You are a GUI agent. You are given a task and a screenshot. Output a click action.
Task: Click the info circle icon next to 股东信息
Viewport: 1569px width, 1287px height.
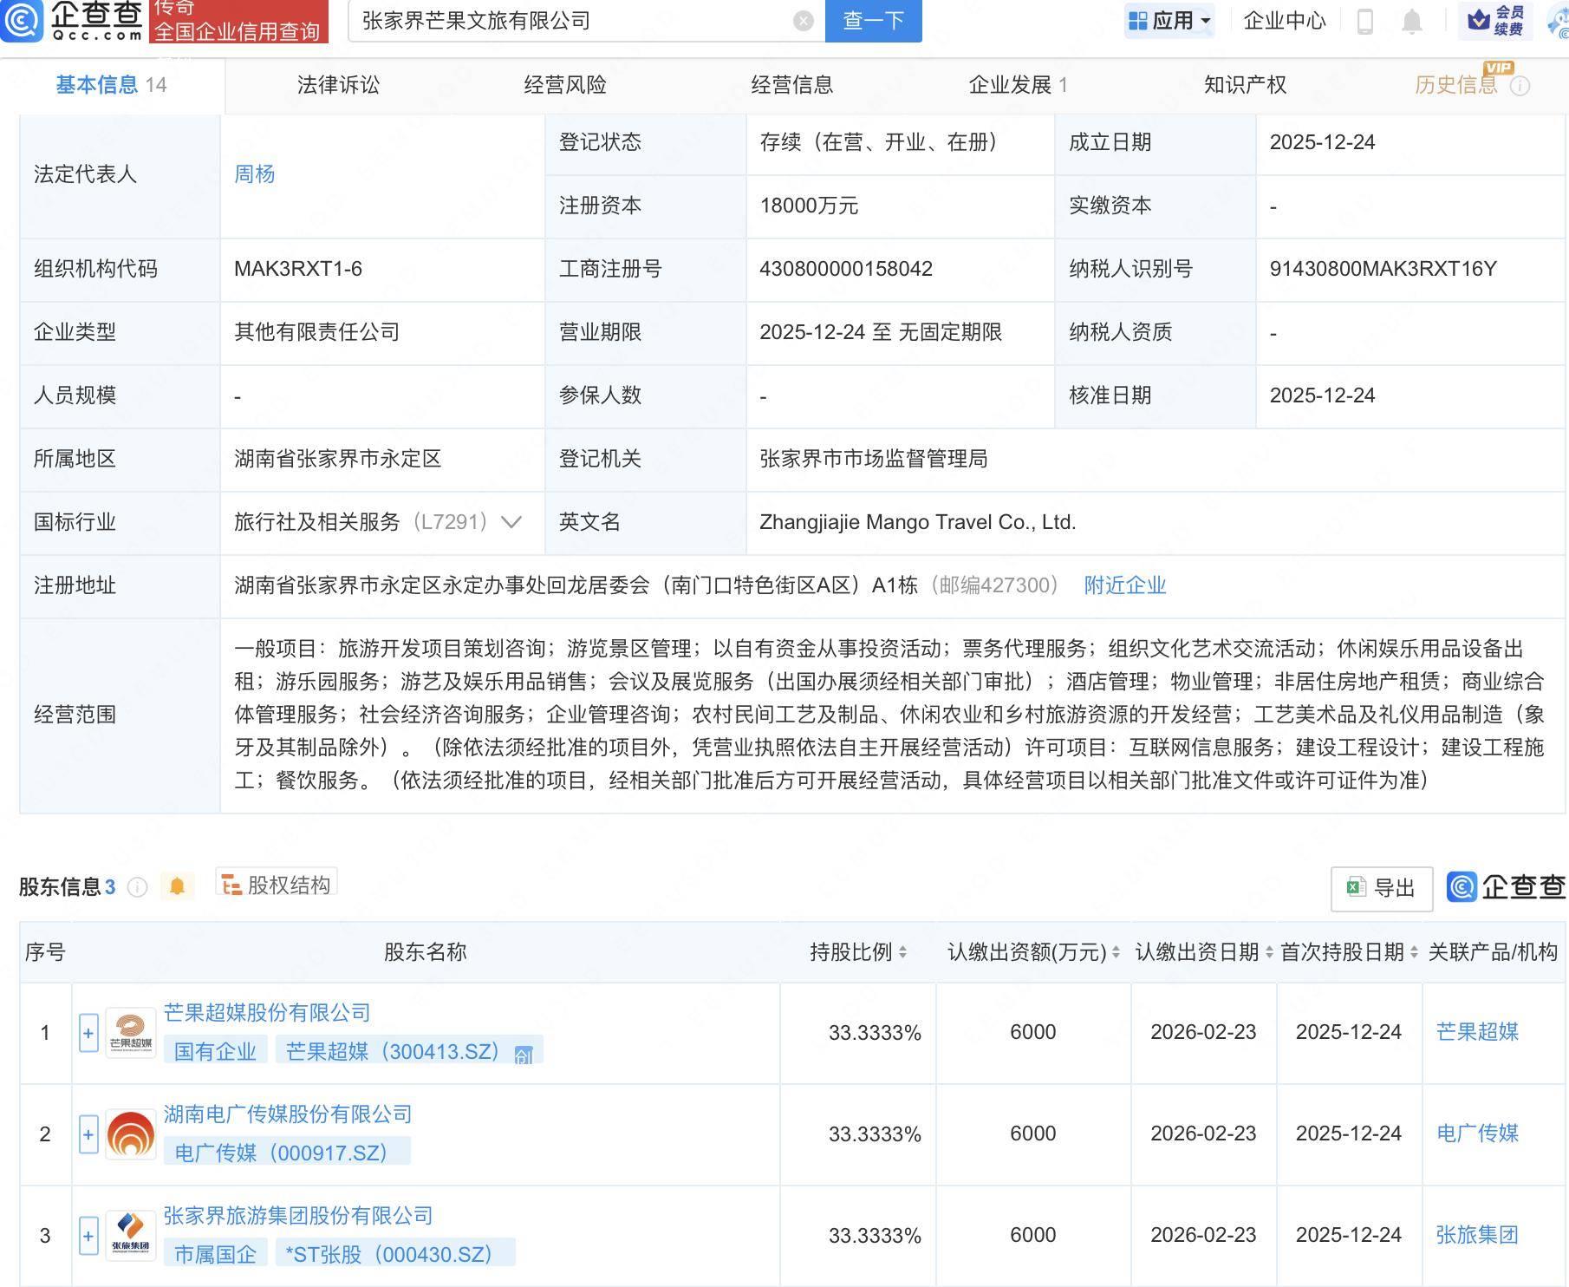click(137, 886)
